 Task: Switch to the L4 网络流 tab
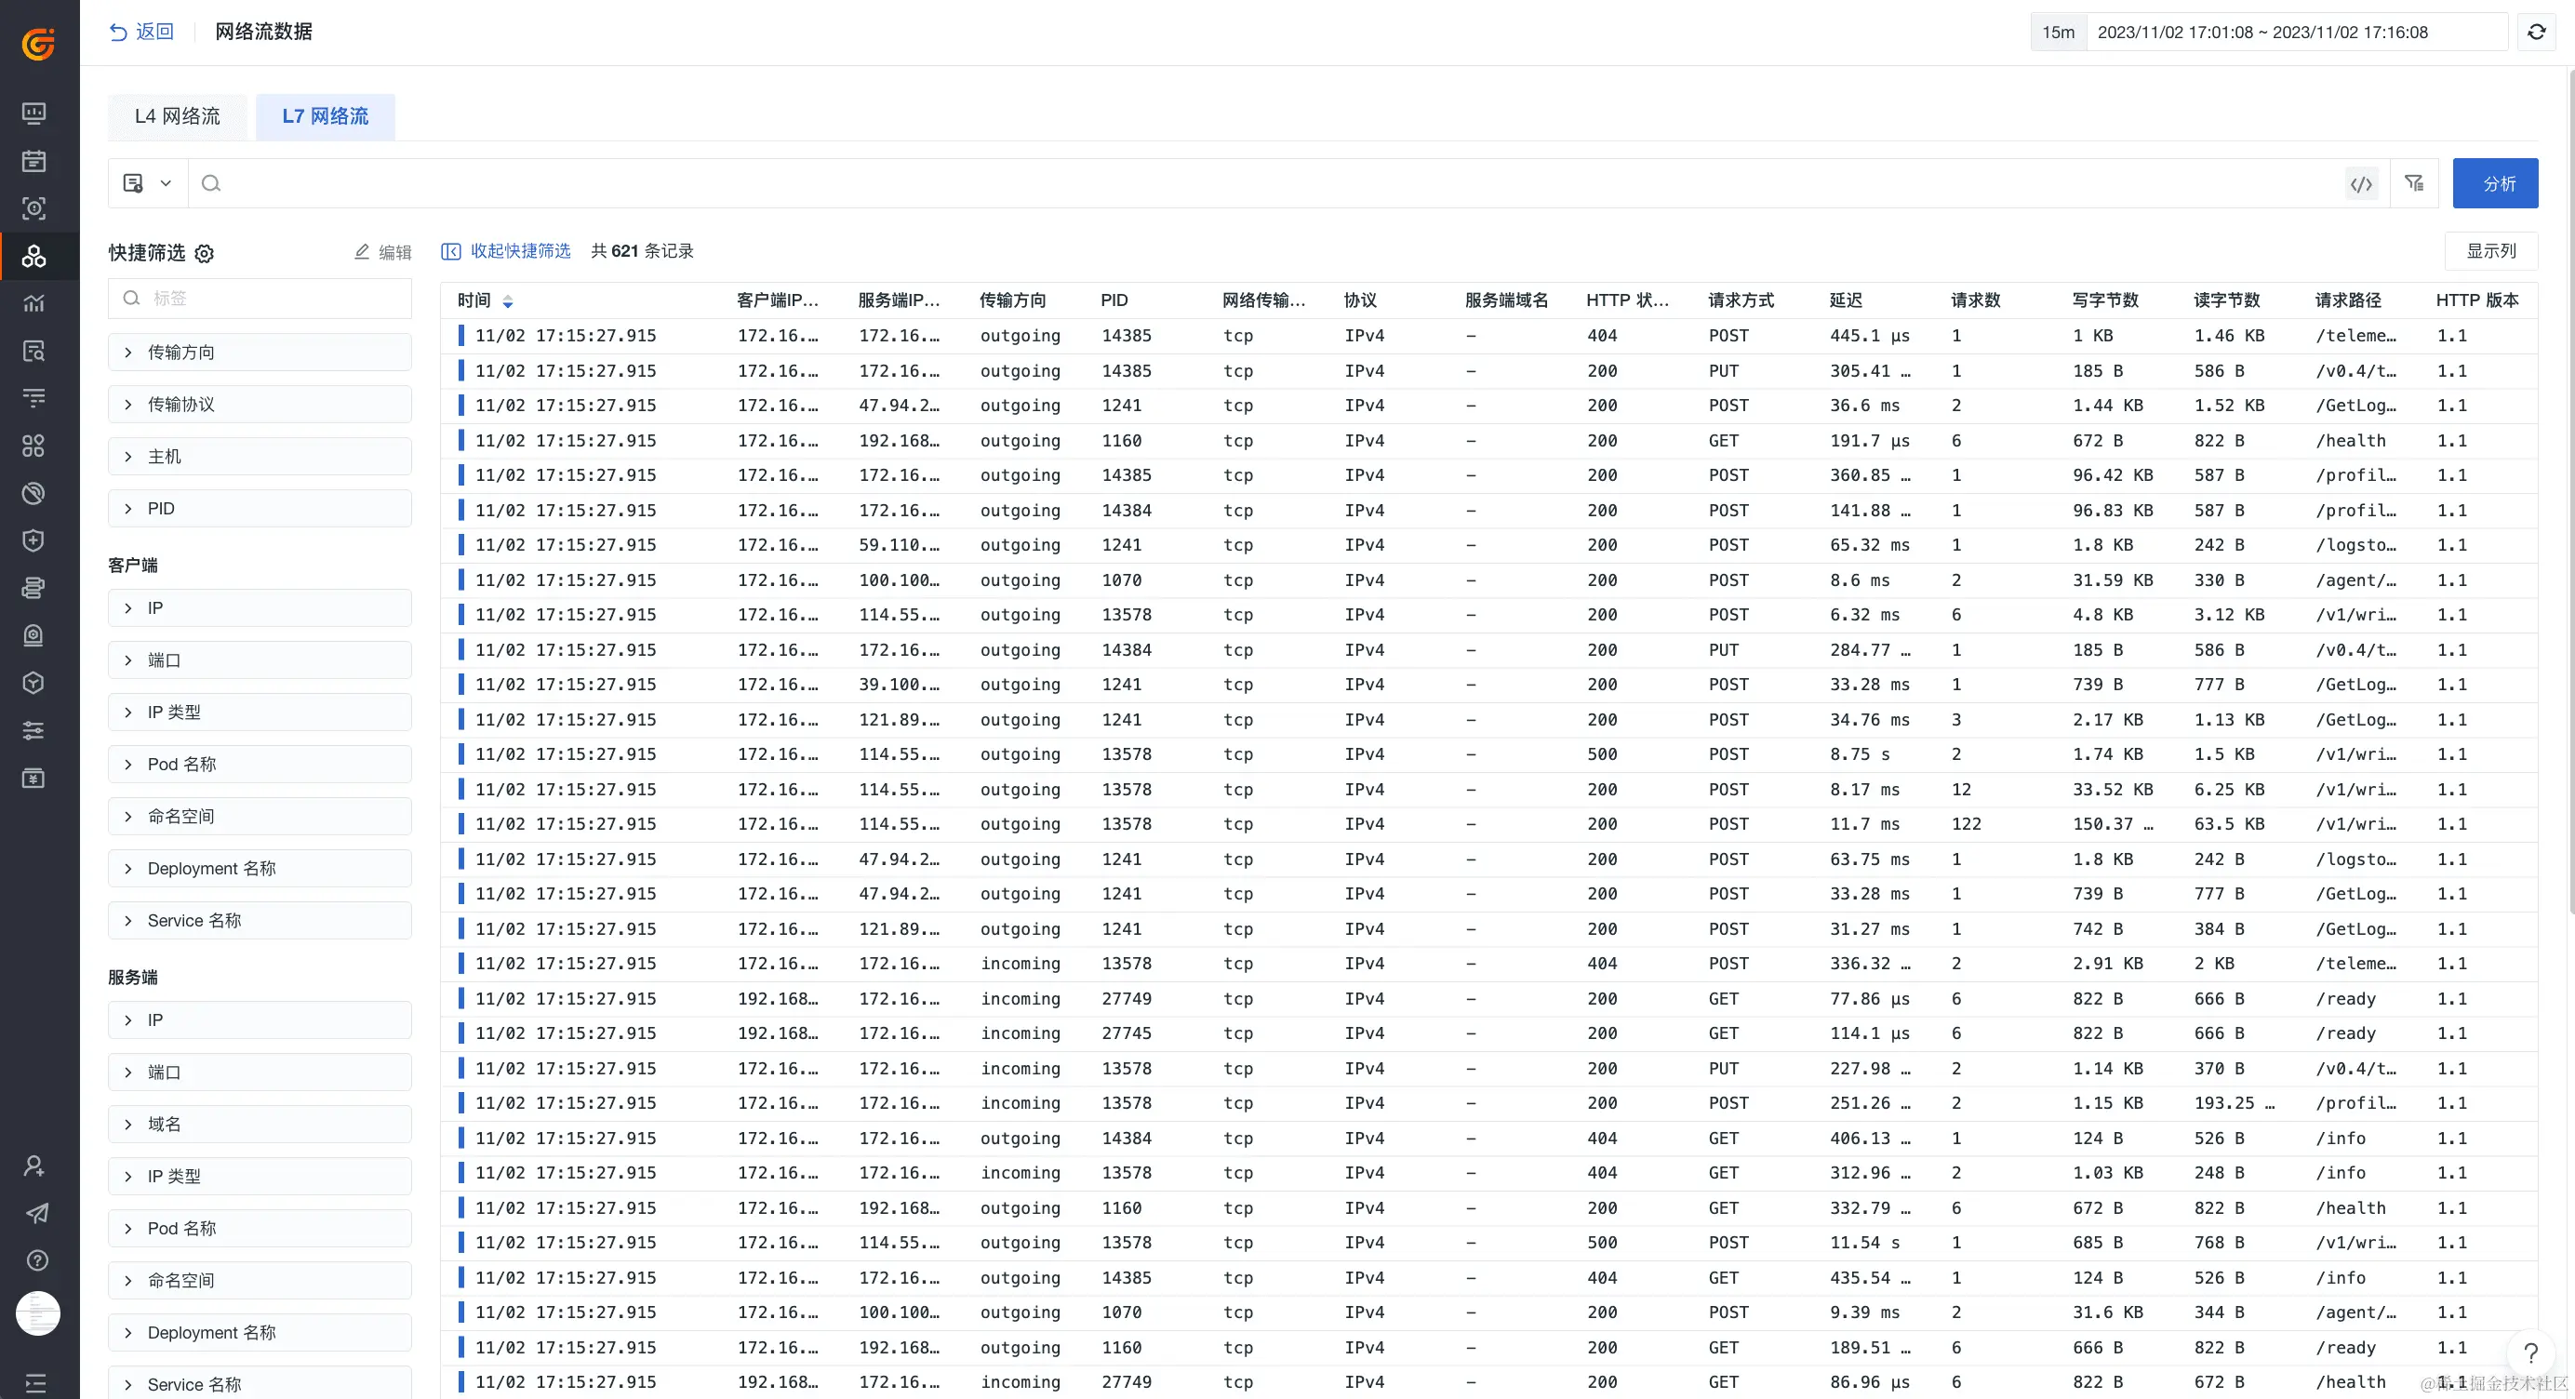pos(177,116)
